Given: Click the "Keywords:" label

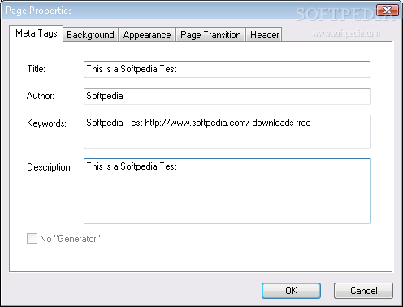Looking at the screenshot, I should point(46,123).
